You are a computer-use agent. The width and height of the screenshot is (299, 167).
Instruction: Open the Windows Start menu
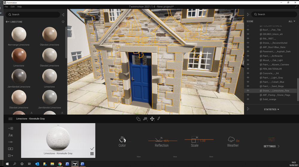tap(7, 164)
